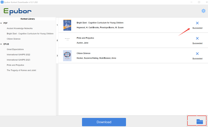Click the Pride and Prejudice title in download list

[x=85, y=38]
